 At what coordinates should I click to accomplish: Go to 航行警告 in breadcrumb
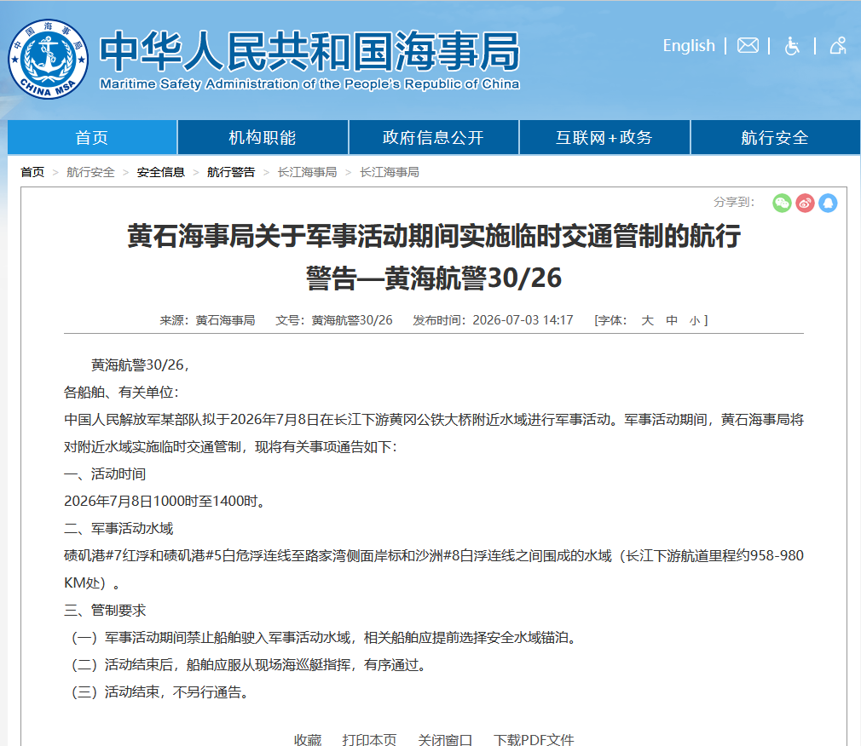tap(231, 172)
